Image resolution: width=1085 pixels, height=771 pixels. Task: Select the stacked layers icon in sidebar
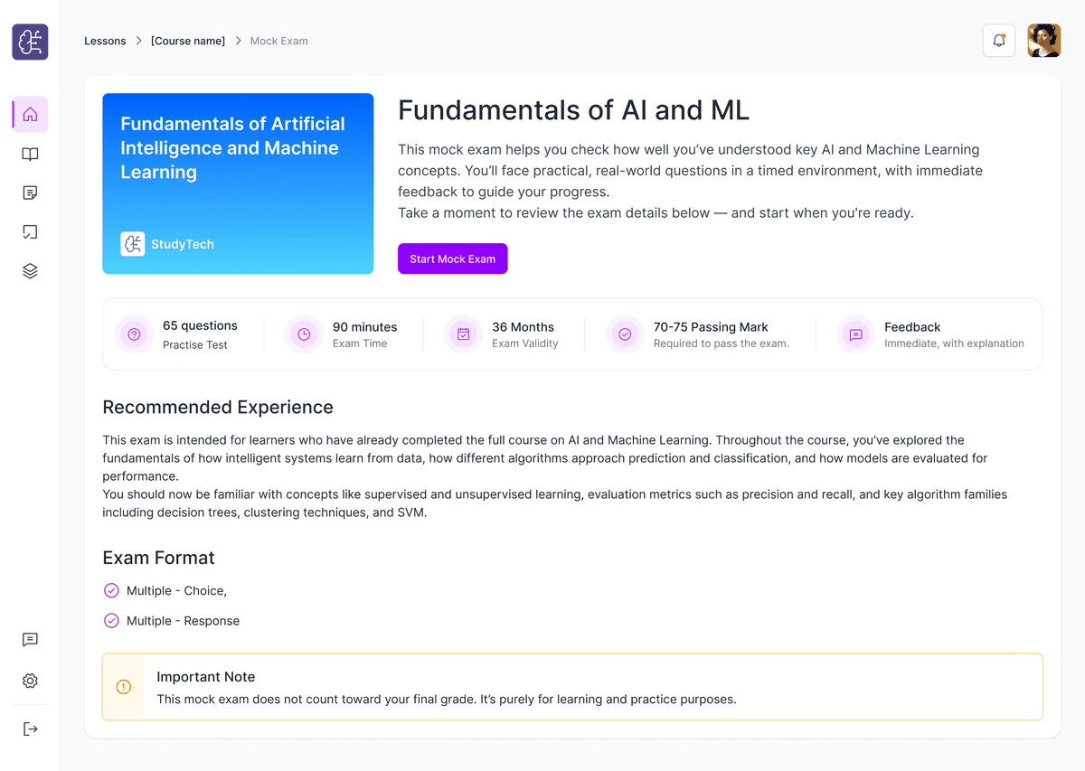pos(30,271)
